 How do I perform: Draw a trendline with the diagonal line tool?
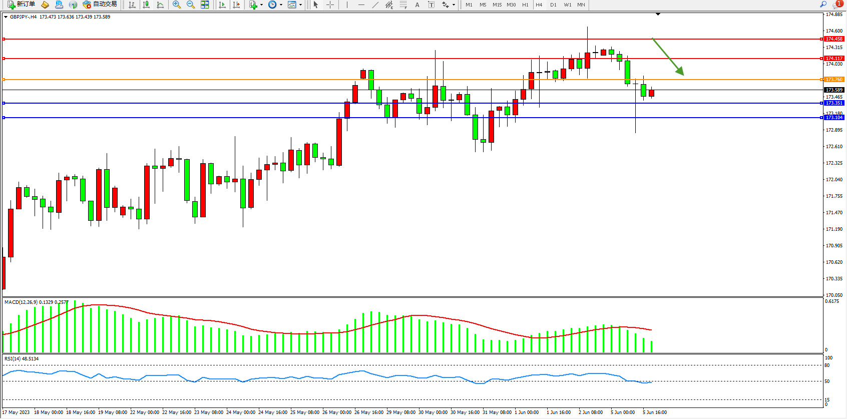(375, 5)
